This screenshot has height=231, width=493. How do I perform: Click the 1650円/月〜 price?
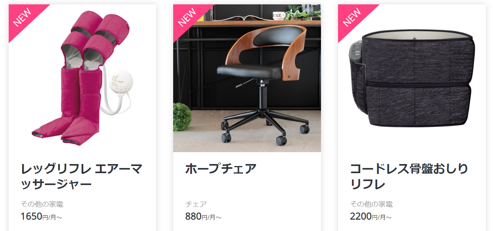pos(41,216)
